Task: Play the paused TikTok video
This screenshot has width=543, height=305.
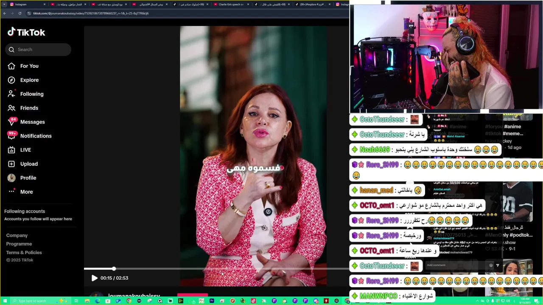Action: pos(94,278)
